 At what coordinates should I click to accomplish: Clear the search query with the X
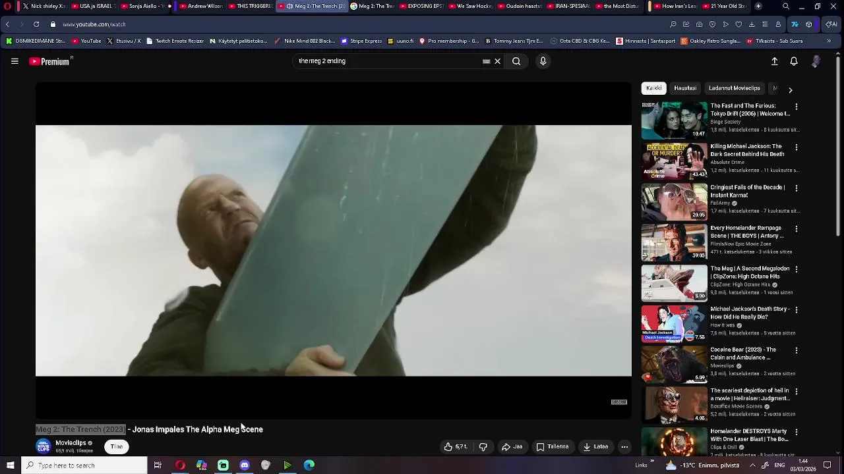coord(498,61)
